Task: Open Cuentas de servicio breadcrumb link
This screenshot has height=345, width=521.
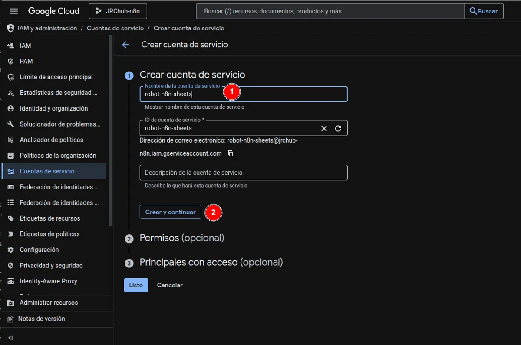Action: pyautogui.click(x=115, y=28)
